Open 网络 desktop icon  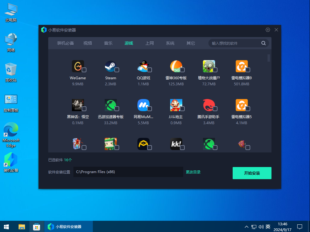[x=11, y=43]
